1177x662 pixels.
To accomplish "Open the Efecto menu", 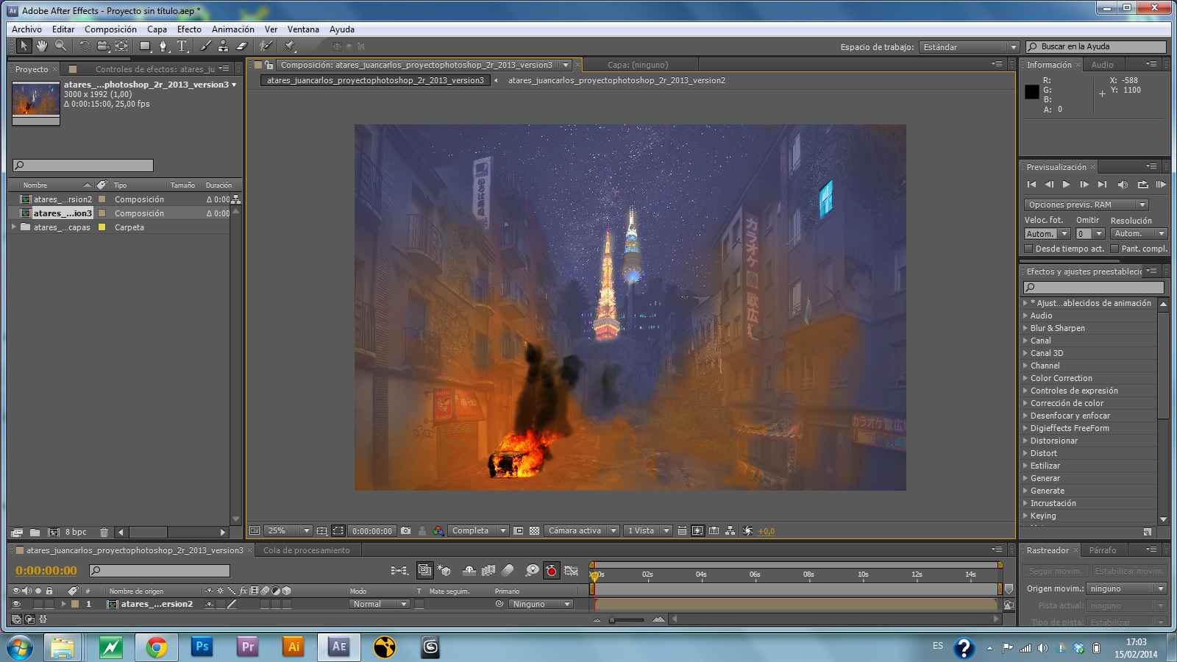I will [189, 29].
